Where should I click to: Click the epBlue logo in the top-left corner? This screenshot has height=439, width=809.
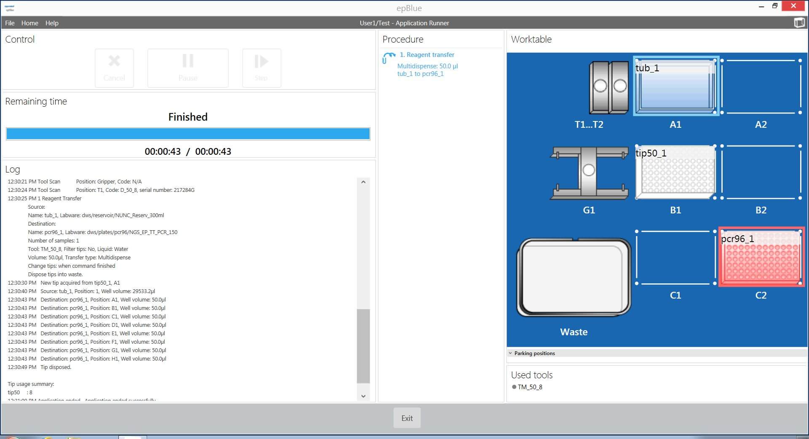[10, 8]
